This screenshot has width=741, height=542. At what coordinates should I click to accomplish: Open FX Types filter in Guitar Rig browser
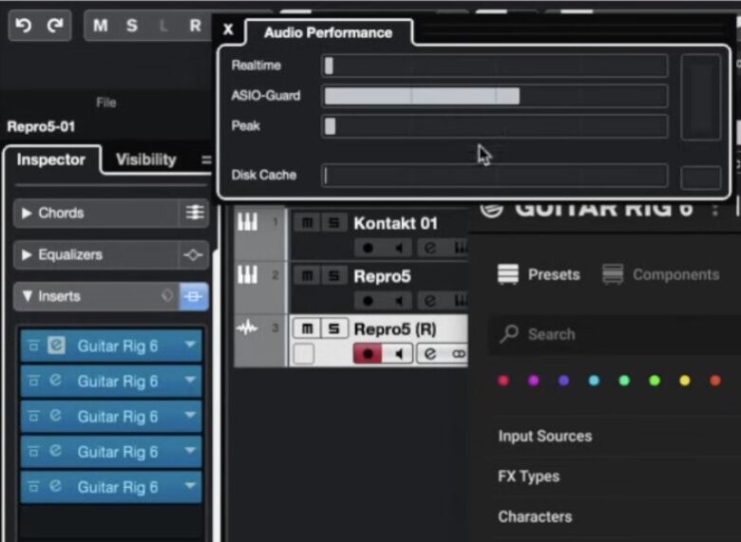[x=528, y=477]
